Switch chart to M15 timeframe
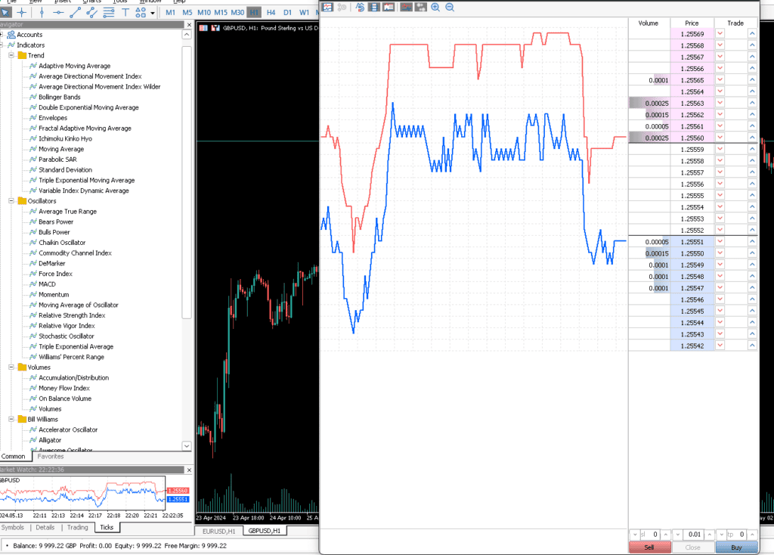The width and height of the screenshot is (774, 555). pos(221,12)
